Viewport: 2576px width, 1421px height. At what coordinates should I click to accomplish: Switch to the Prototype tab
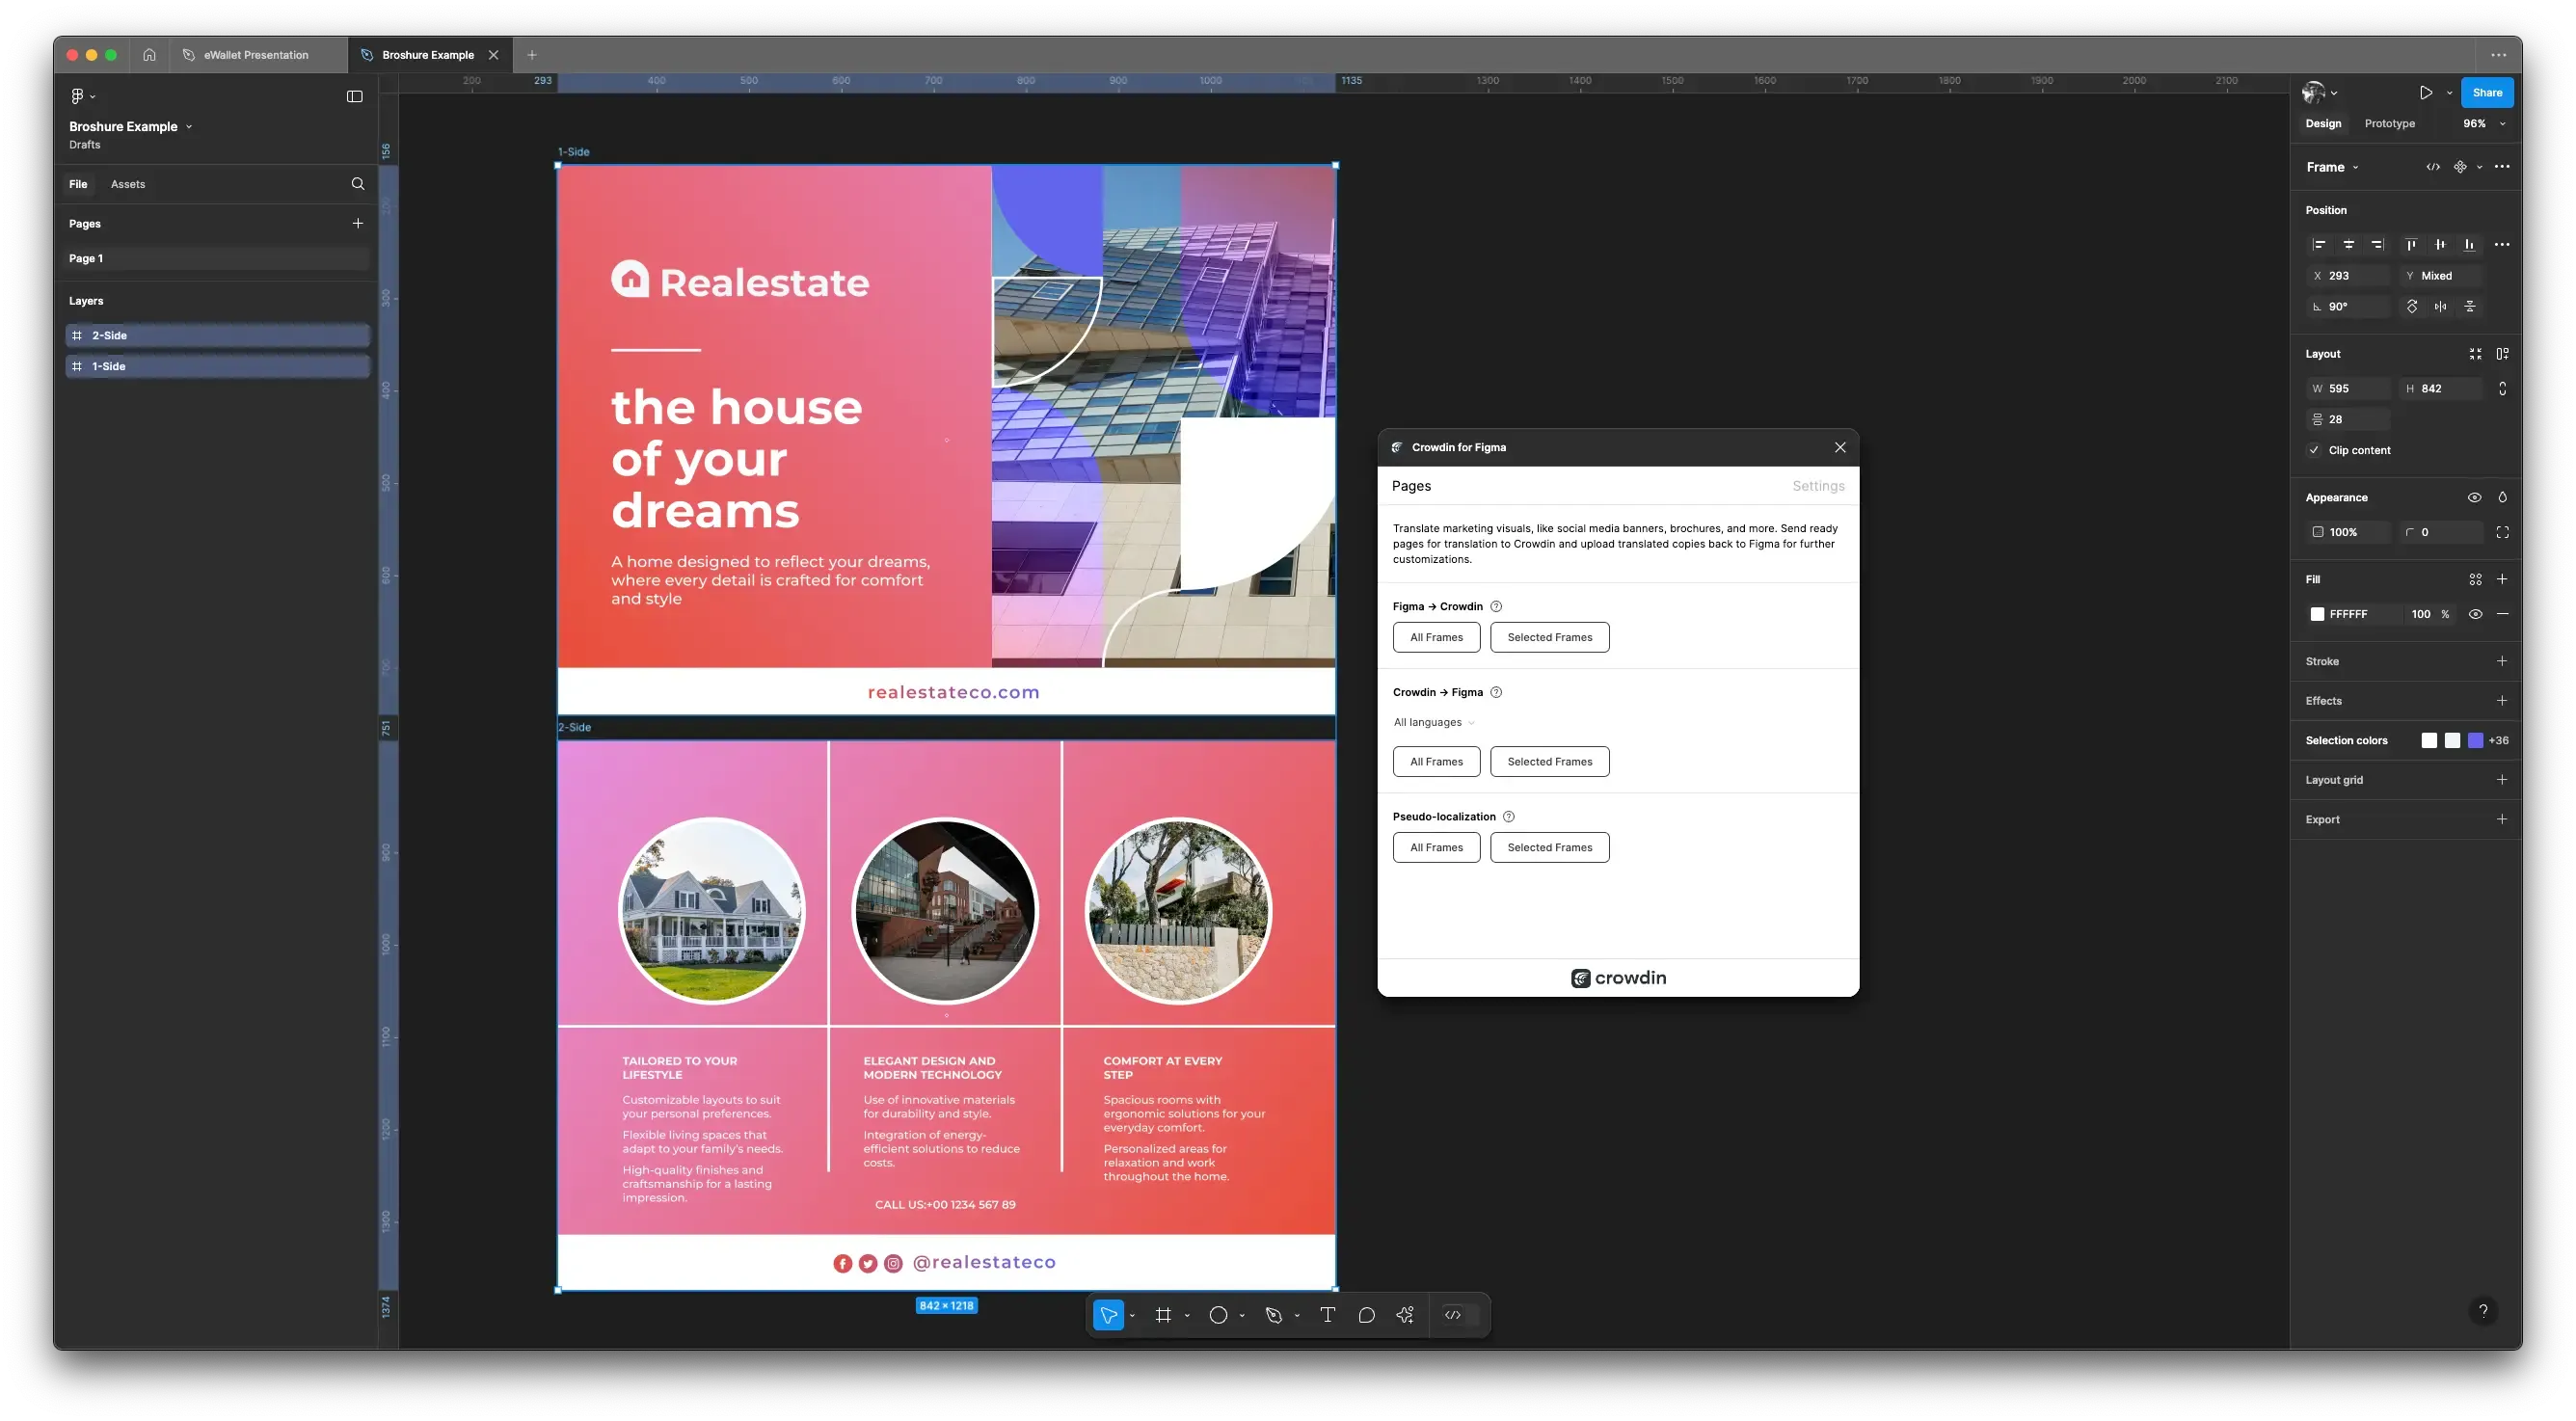pyautogui.click(x=2389, y=122)
